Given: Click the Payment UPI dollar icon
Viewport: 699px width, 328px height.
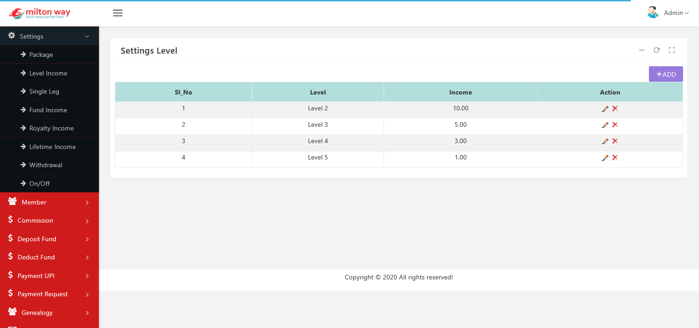Looking at the screenshot, I should click(x=10, y=275).
